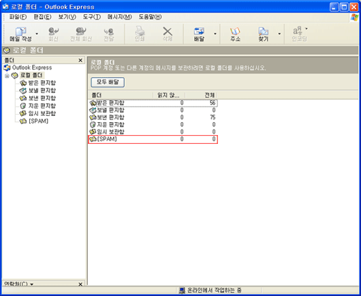Click 보낸 편지함 row in folder list
The width and height of the screenshot is (361, 296).
pyautogui.click(x=153, y=117)
